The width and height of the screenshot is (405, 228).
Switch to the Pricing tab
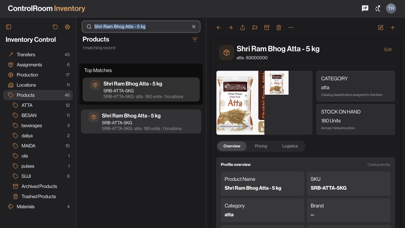tap(261, 146)
